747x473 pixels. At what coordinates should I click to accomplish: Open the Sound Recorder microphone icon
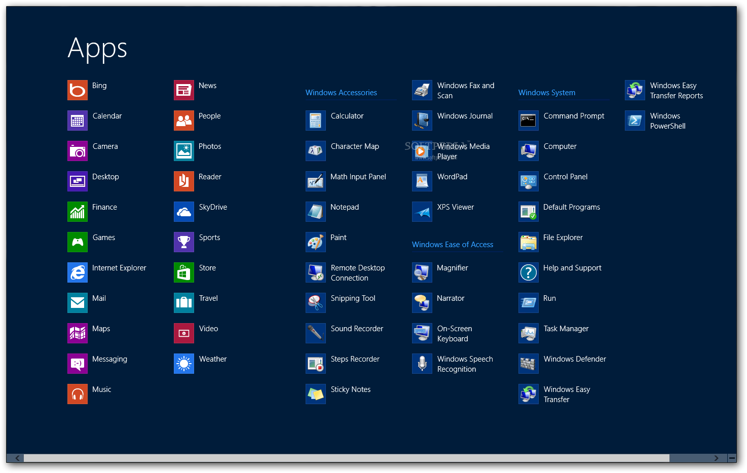pos(316,333)
